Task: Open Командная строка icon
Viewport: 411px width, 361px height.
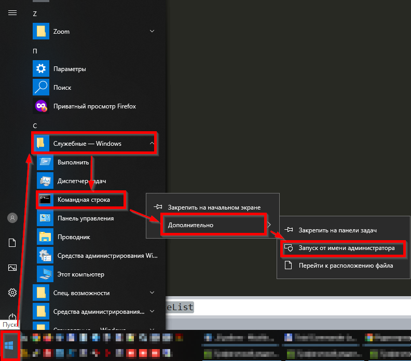Action: [x=45, y=200]
